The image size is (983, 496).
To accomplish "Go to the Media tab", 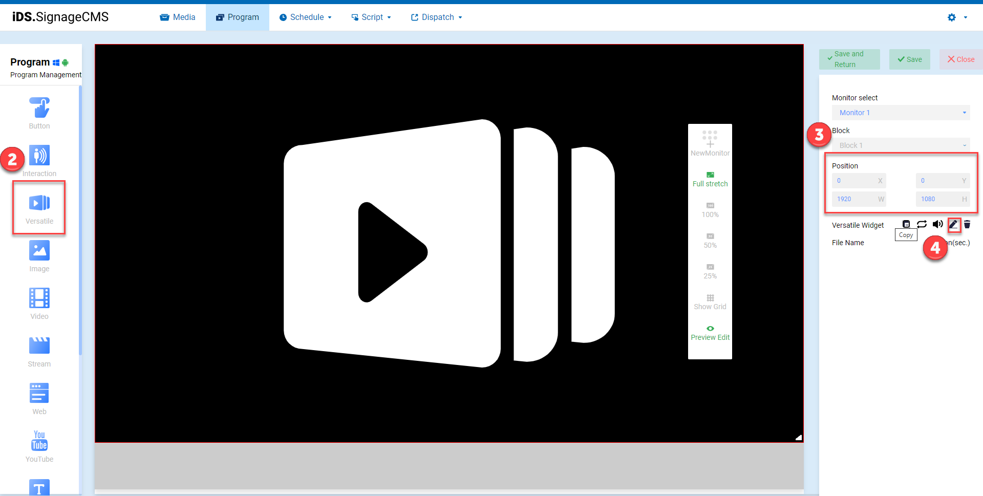I will [178, 17].
